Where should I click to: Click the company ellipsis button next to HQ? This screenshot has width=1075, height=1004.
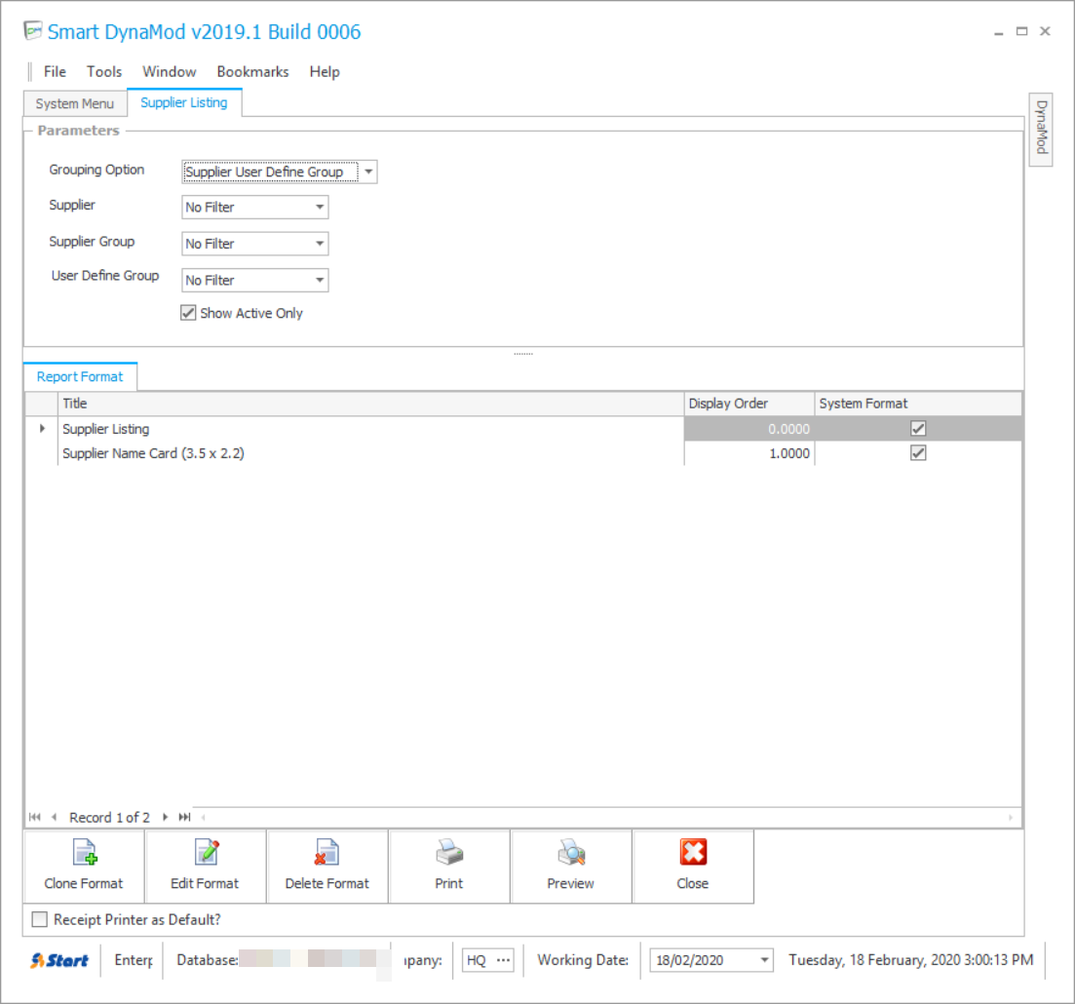coord(504,960)
